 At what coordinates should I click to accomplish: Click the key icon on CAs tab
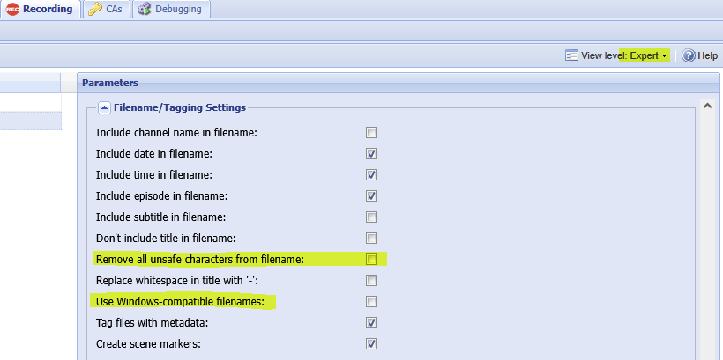click(x=95, y=9)
